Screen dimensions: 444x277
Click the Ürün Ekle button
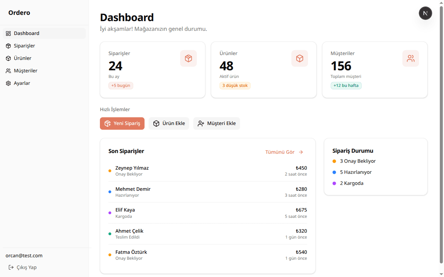coord(169,124)
